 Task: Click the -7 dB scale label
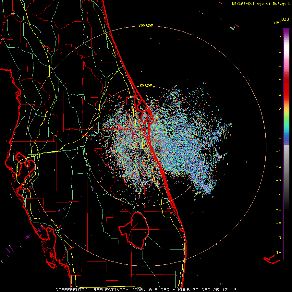click(x=279, y=238)
